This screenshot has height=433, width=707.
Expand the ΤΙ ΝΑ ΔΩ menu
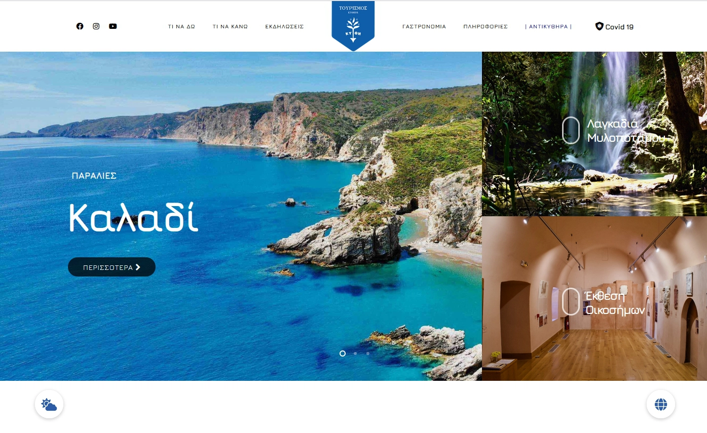(x=181, y=27)
